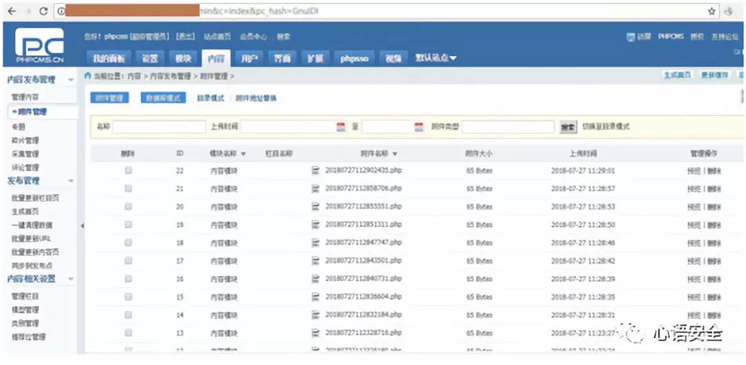Viewport: 746px width, 365px height.
Task: Click file icon next to 20180727112902435.php
Action: coord(315,170)
